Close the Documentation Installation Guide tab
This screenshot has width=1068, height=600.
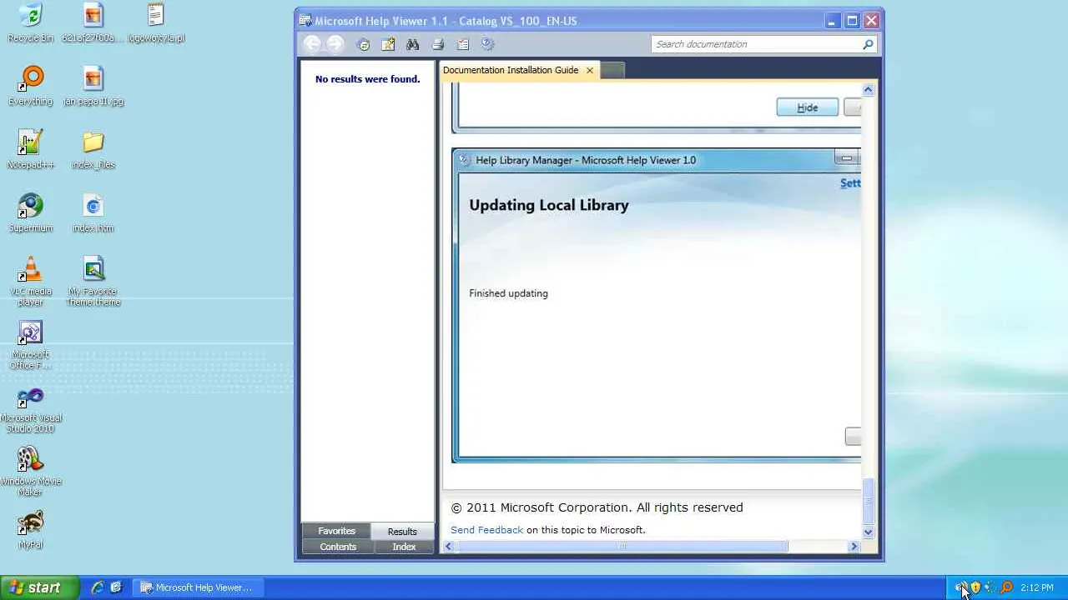590,71
